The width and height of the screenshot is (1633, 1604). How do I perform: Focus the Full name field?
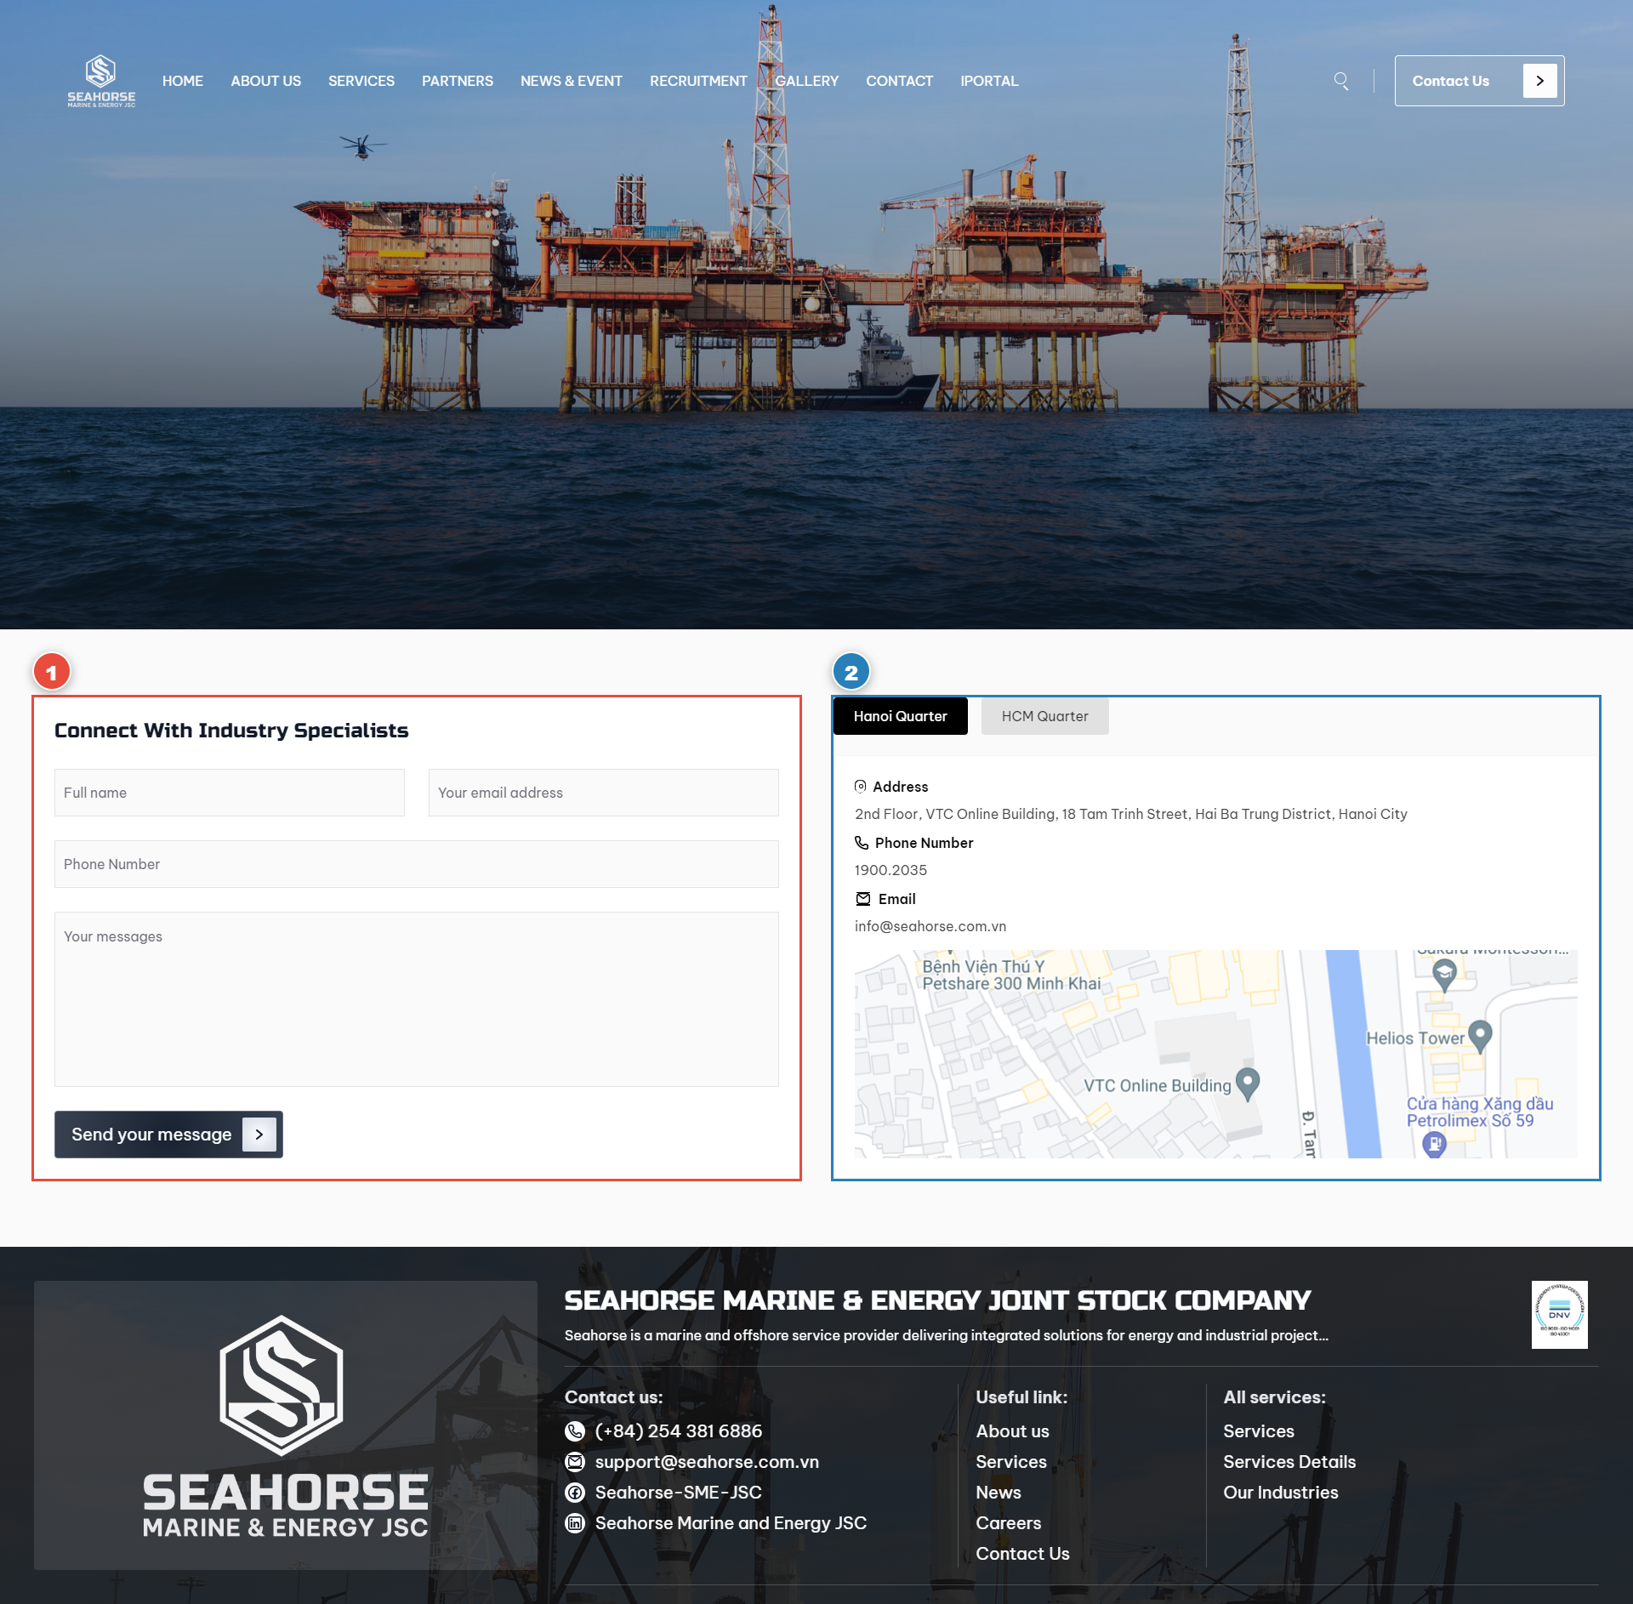tap(230, 793)
